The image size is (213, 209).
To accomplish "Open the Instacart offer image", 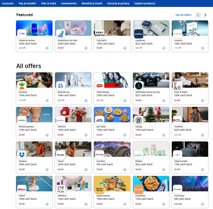I will click(34, 80).
